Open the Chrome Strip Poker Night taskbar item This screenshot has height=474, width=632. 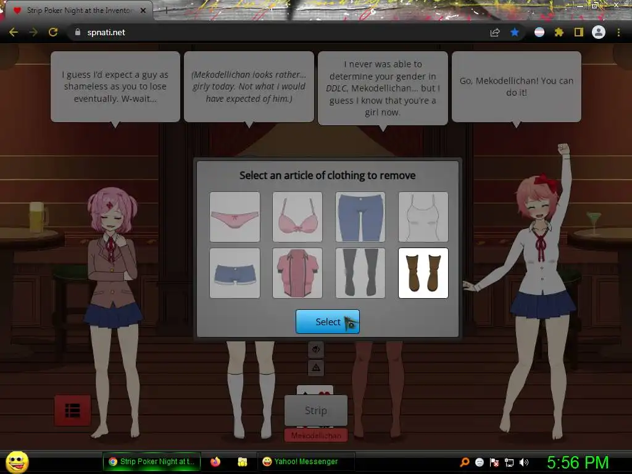point(152,462)
